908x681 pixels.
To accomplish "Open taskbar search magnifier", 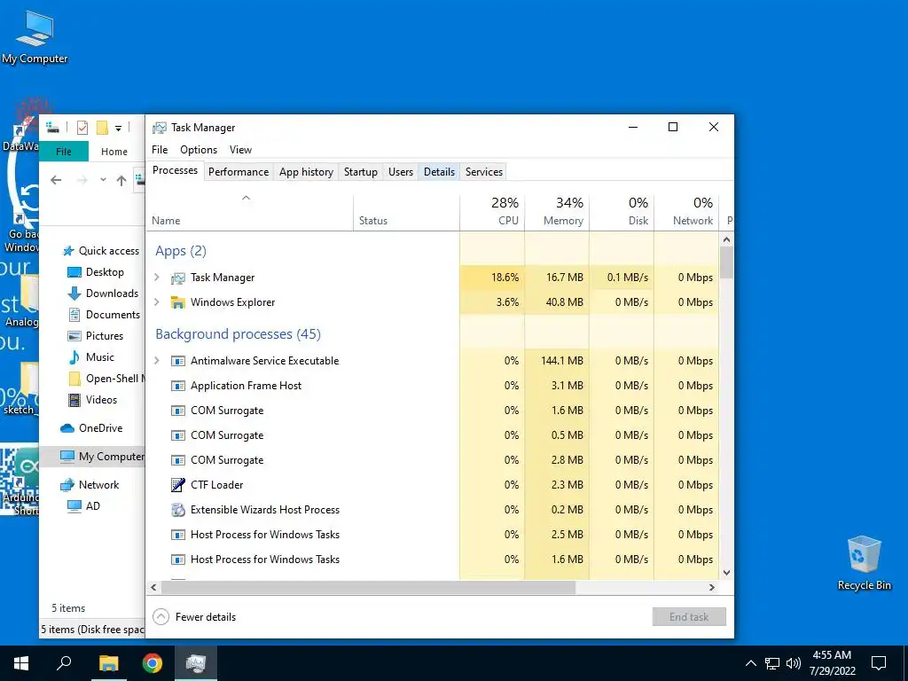I will click(x=64, y=663).
